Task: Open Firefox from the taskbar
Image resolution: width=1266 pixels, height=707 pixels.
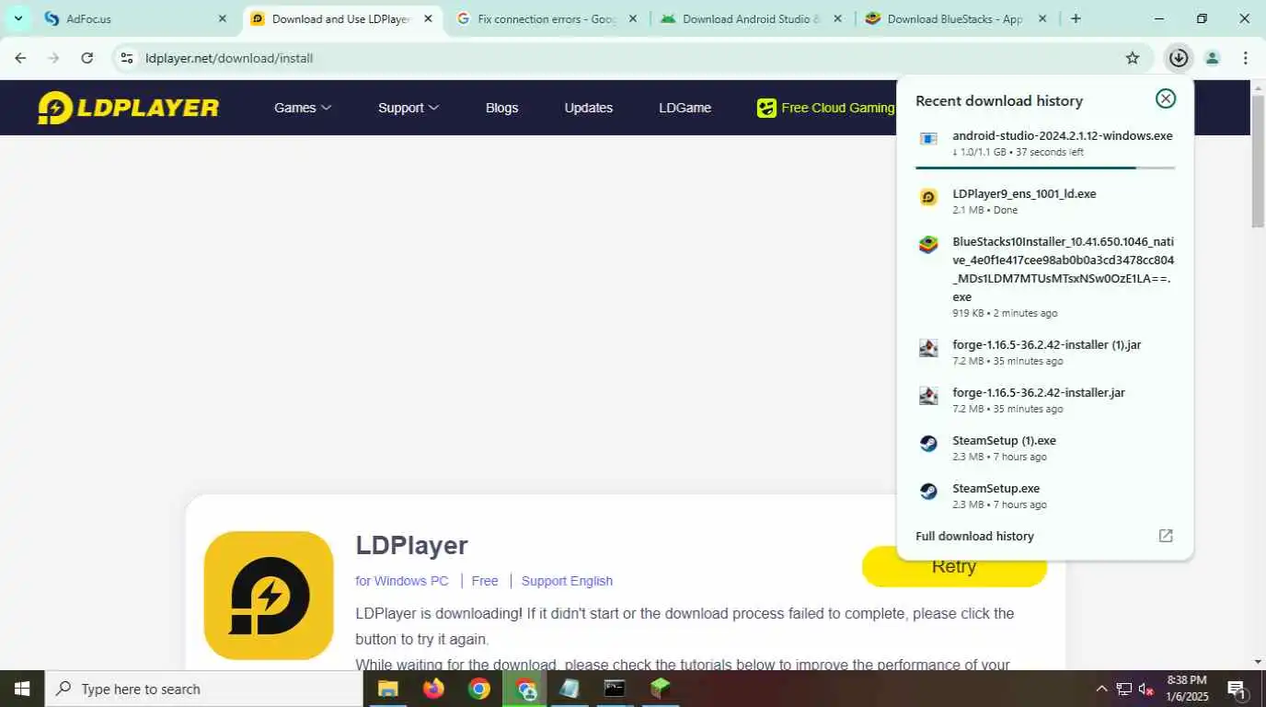Action: tap(433, 689)
